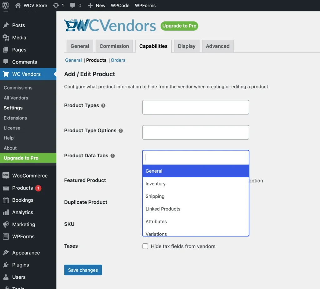Open the Product Types multi-select box
320x289 pixels.
tap(196, 107)
